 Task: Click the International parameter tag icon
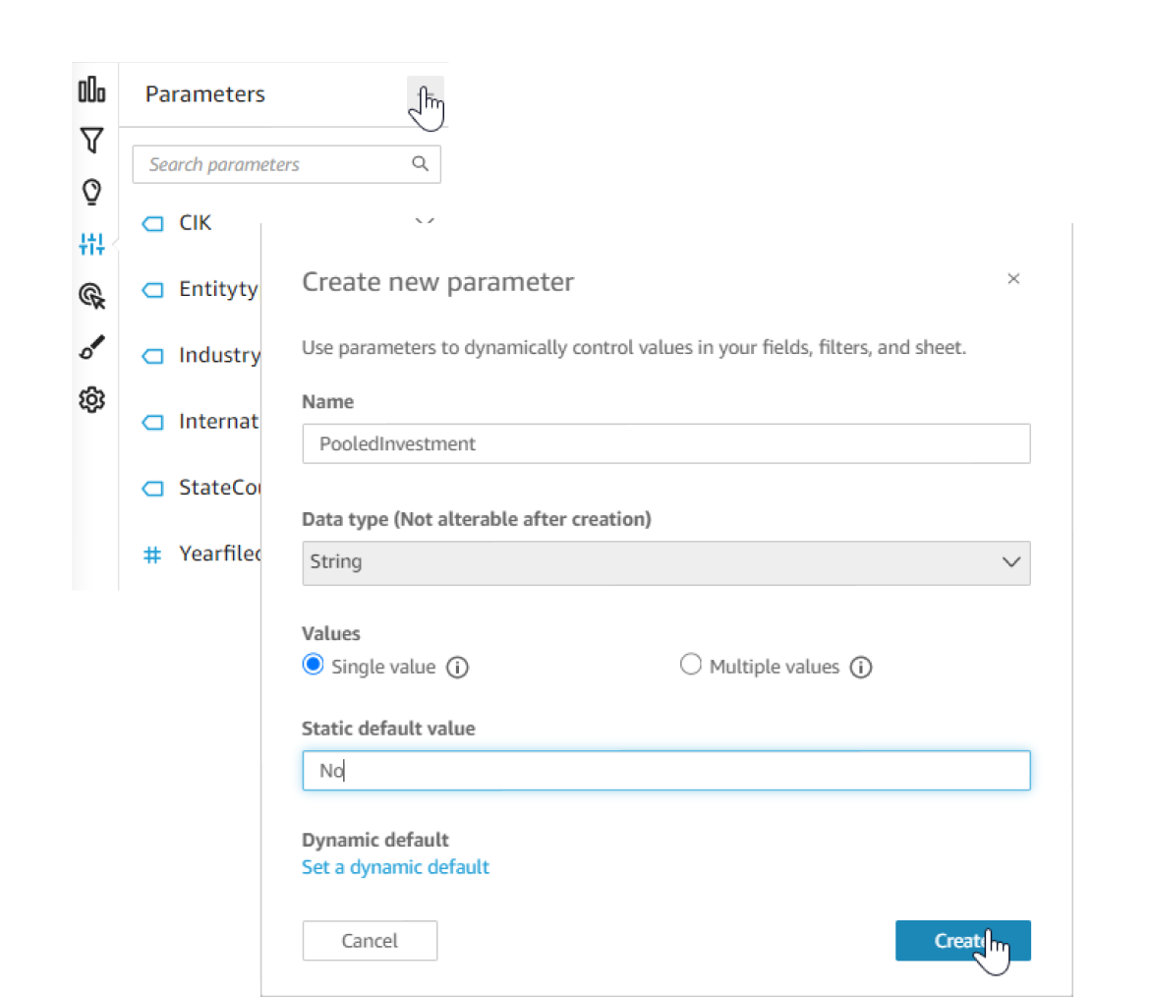(x=152, y=422)
